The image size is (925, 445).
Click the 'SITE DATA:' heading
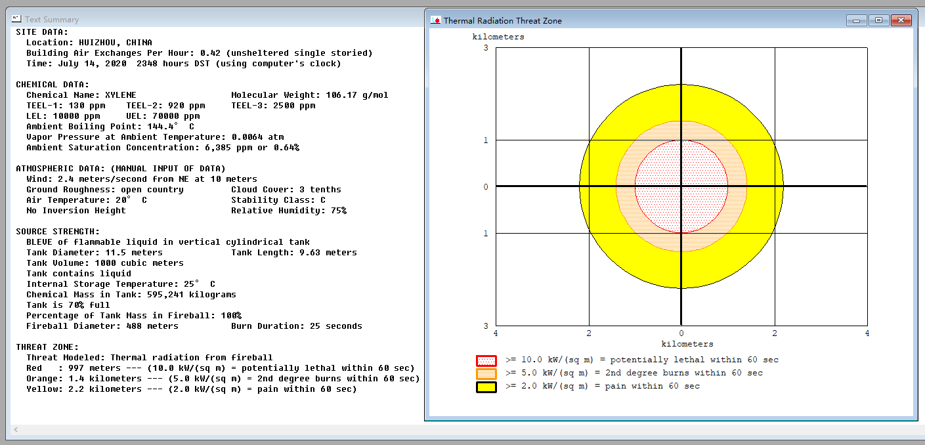tap(42, 32)
